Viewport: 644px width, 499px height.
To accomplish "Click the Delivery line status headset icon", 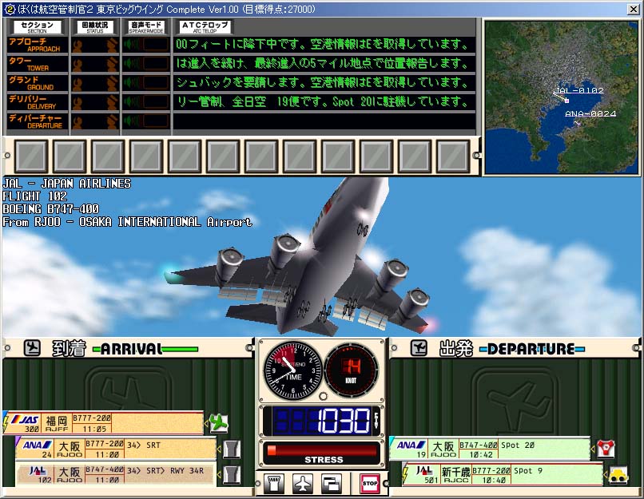I will tap(78, 102).
